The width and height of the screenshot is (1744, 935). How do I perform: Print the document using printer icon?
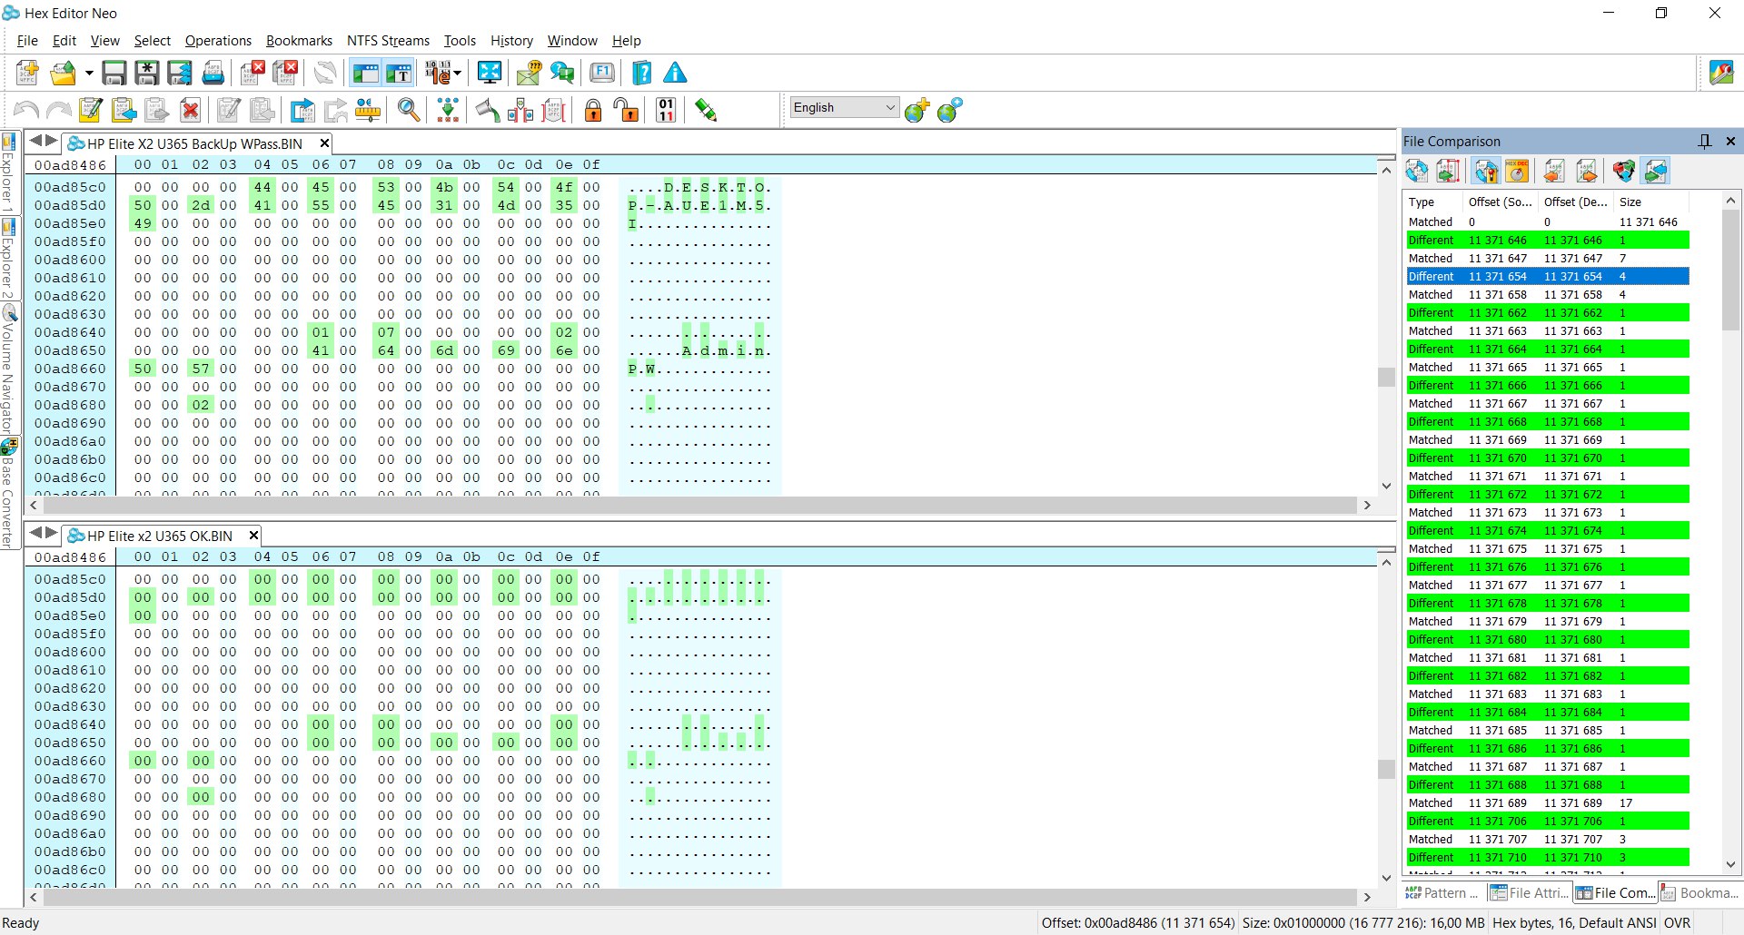[x=213, y=73]
